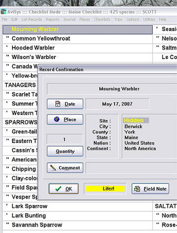The height and width of the screenshot is (233, 177).
Task: Open the Reports menu
Action: coord(53,19)
